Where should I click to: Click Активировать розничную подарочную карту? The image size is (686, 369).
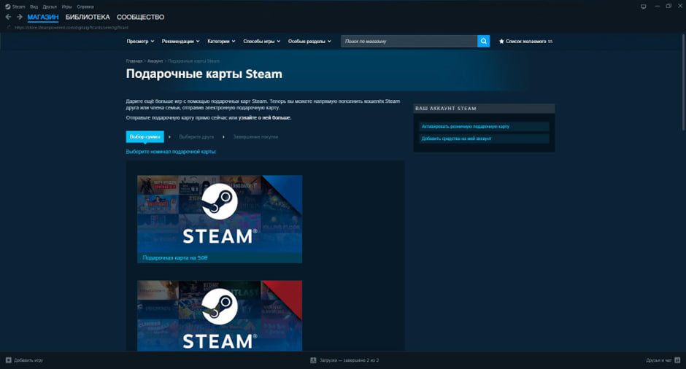[484, 126]
